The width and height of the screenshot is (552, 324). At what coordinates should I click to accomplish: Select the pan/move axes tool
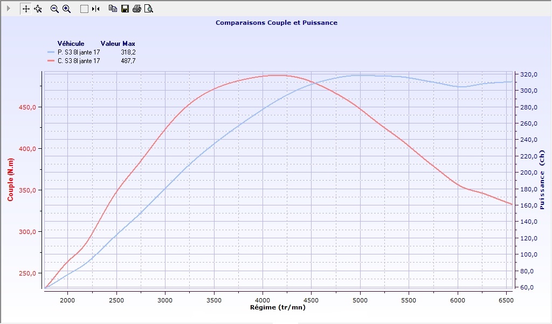[x=26, y=9]
